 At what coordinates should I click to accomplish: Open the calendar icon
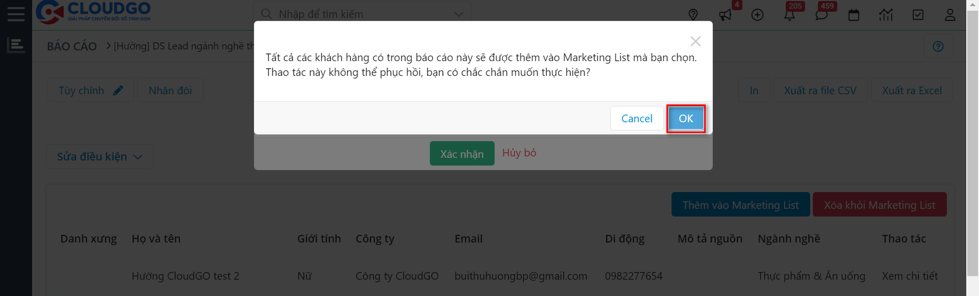click(x=854, y=15)
